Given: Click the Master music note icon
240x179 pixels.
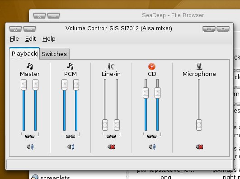Looking at the screenshot, I should [30, 66].
